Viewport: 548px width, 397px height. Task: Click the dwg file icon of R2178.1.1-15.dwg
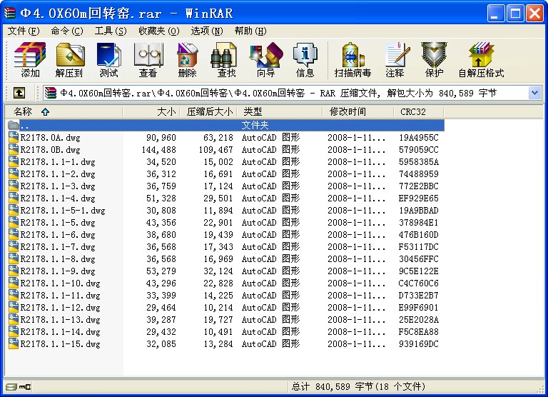(14, 343)
